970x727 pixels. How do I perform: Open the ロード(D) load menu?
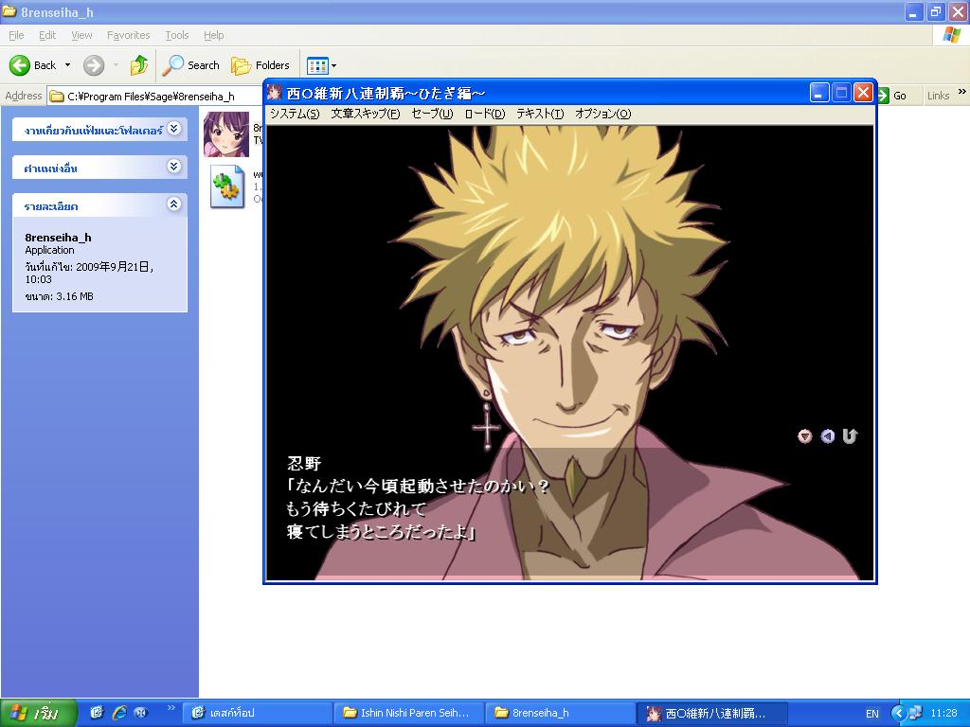pos(484,114)
